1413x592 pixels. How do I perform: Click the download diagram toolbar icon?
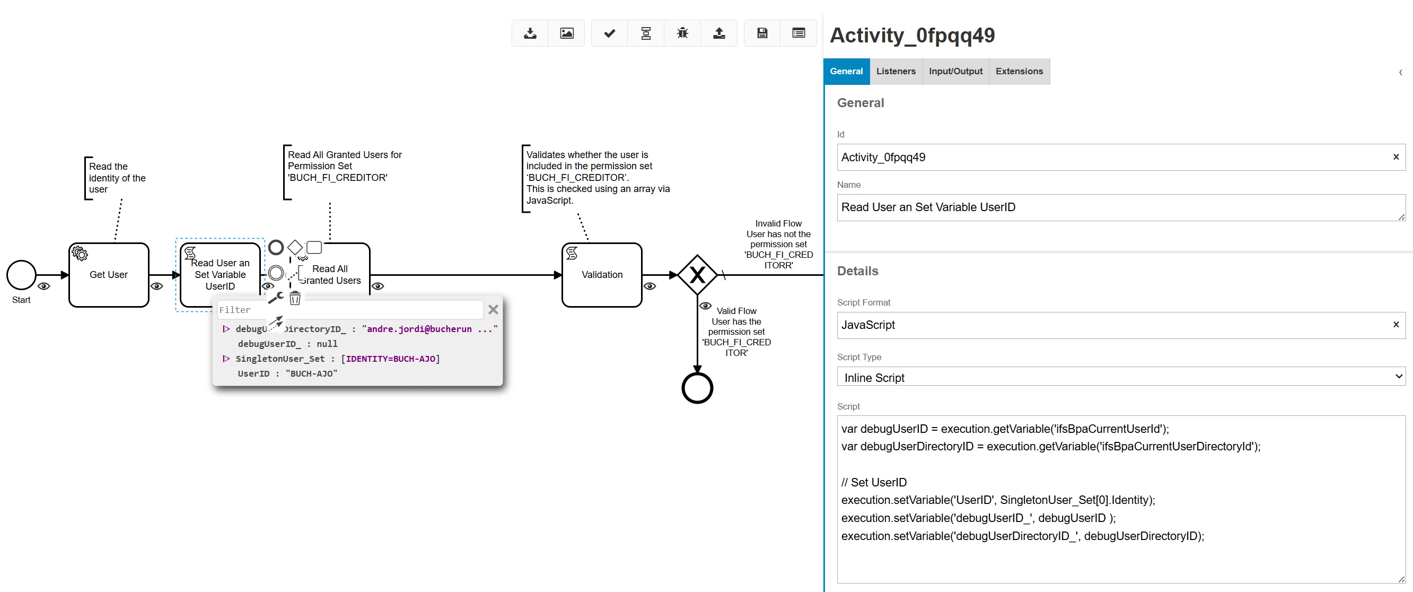coord(530,33)
